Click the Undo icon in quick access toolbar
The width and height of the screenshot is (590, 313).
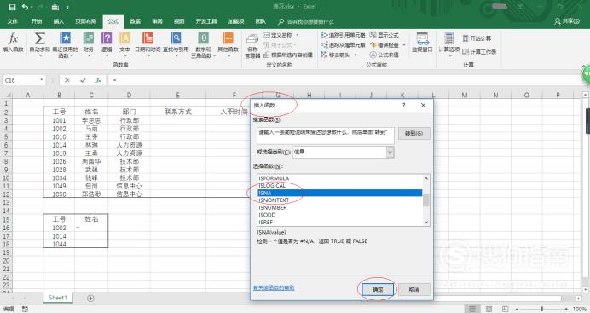click(x=26, y=7)
